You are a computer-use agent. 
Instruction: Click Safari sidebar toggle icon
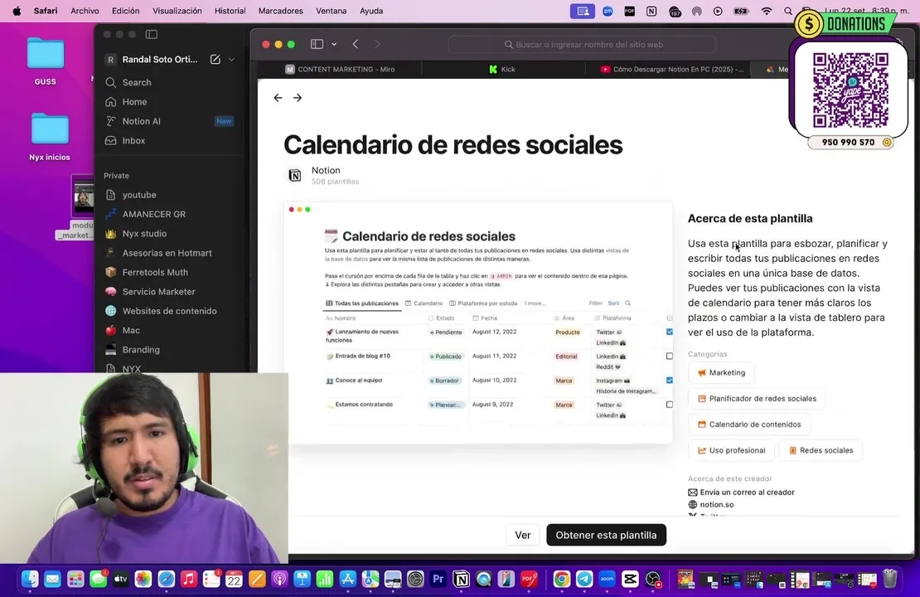click(x=317, y=44)
